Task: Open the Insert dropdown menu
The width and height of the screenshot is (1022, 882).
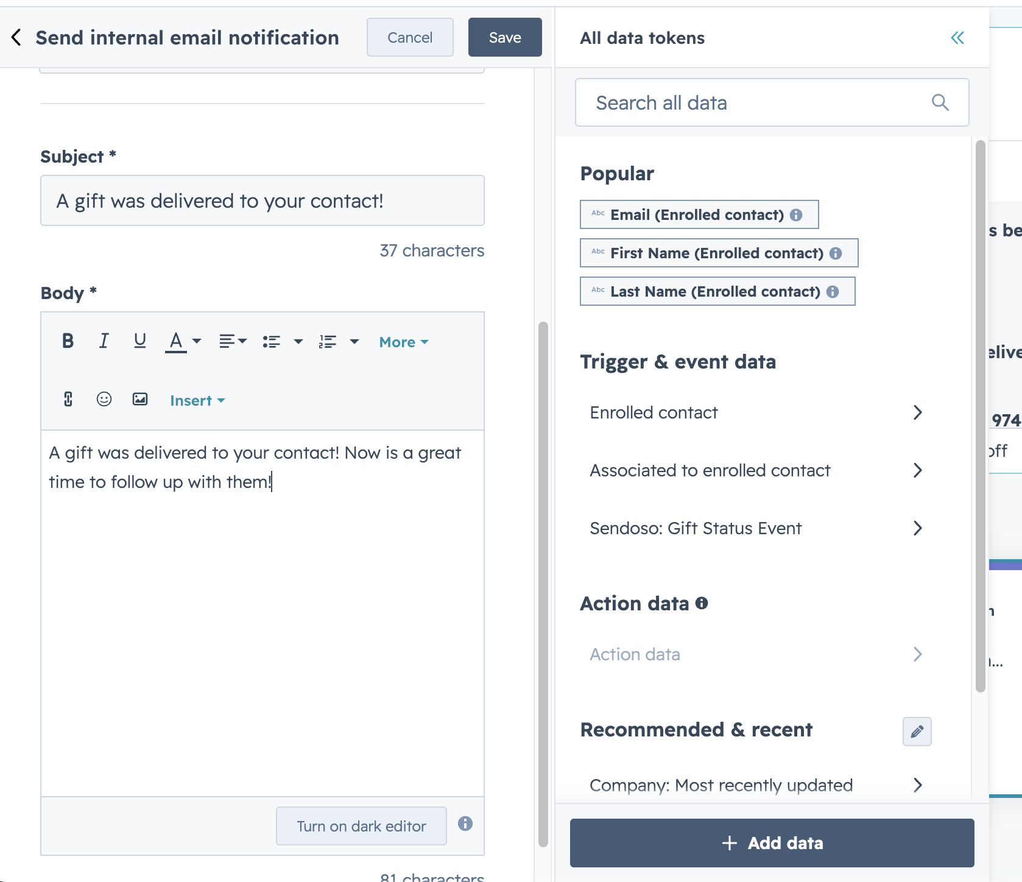Action: pyautogui.click(x=197, y=401)
